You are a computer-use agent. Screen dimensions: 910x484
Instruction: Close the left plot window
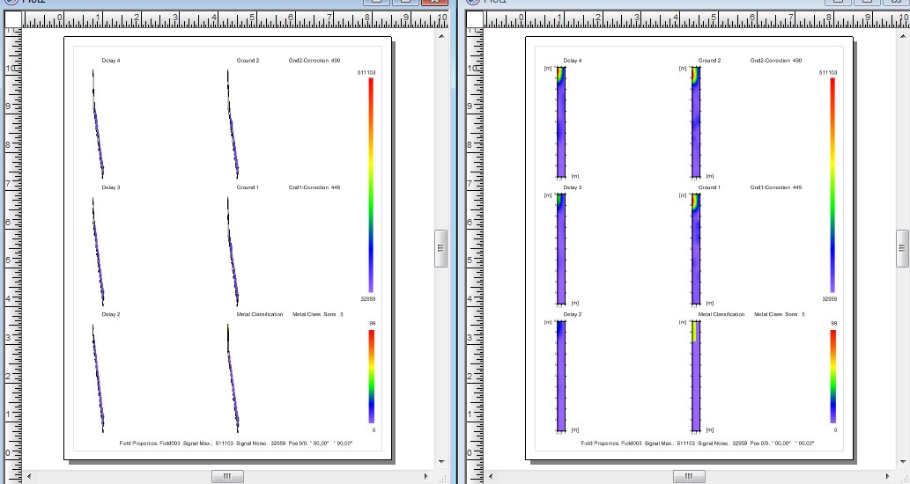click(434, 3)
